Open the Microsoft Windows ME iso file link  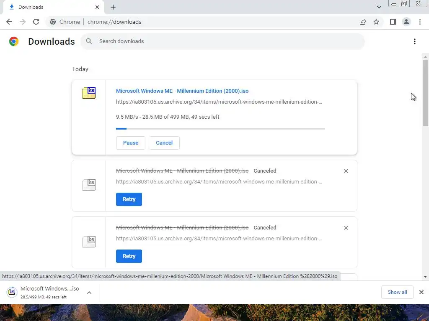click(x=182, y=91)
